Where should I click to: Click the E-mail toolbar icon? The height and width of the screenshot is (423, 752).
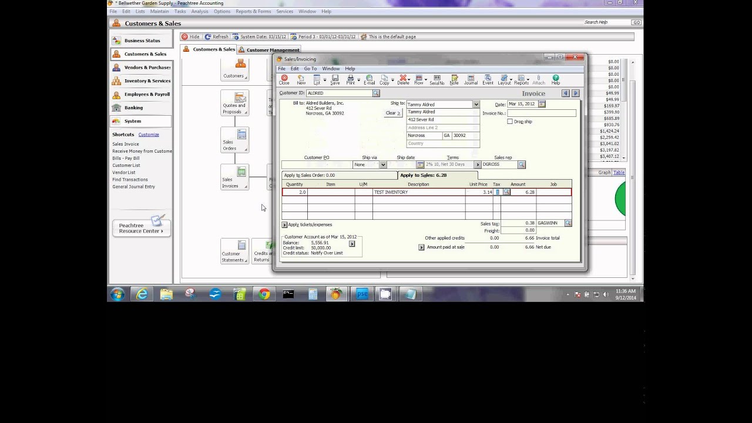pos(369,79)
